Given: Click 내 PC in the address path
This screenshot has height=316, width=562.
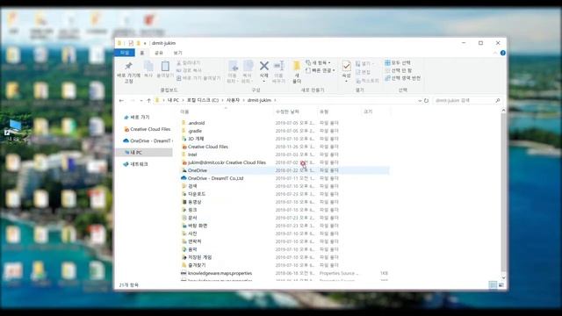Looking at the screenshot, I should pyautogui.click(x=173, y=100).
